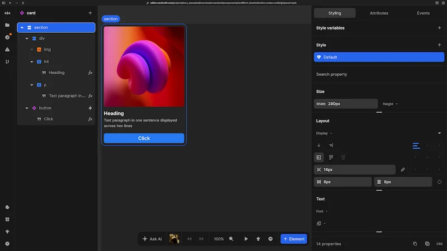Collapse the div tree node
The image size is (447, 251).
click(x=27, y=38)
